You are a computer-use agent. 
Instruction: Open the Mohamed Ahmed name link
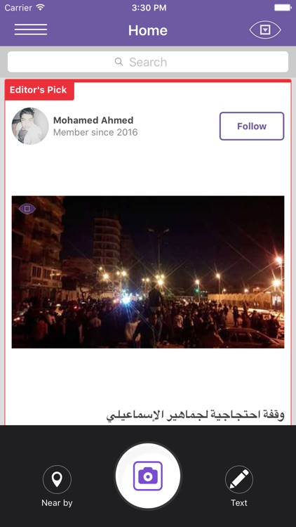click(x=93, y=120)
